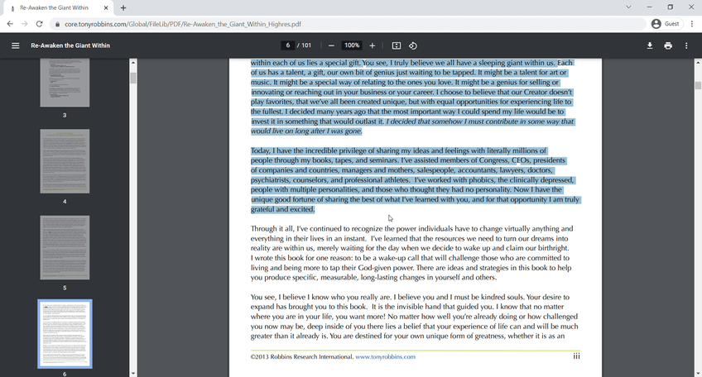This screenshot has width=702, height=377.
Task: Edit the page number field showing 6
Action: 287,45
